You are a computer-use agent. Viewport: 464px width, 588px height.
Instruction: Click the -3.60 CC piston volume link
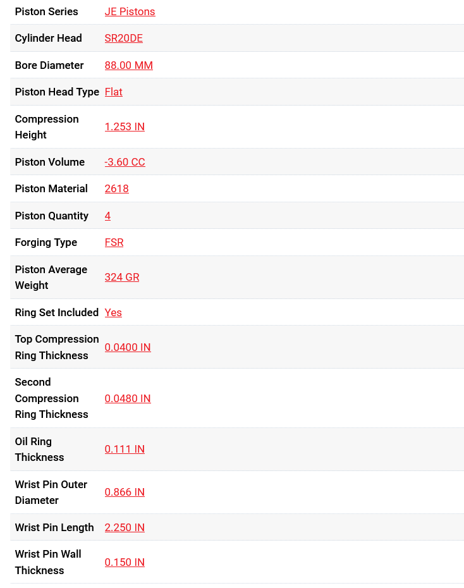[125, 162]
